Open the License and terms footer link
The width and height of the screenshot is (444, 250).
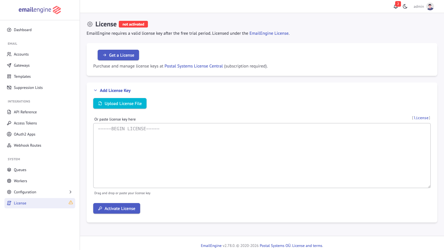click(x=307, y=246)
